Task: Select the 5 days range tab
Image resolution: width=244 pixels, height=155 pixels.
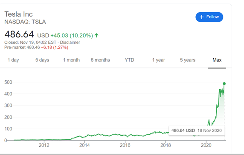Action: (42, 60)
